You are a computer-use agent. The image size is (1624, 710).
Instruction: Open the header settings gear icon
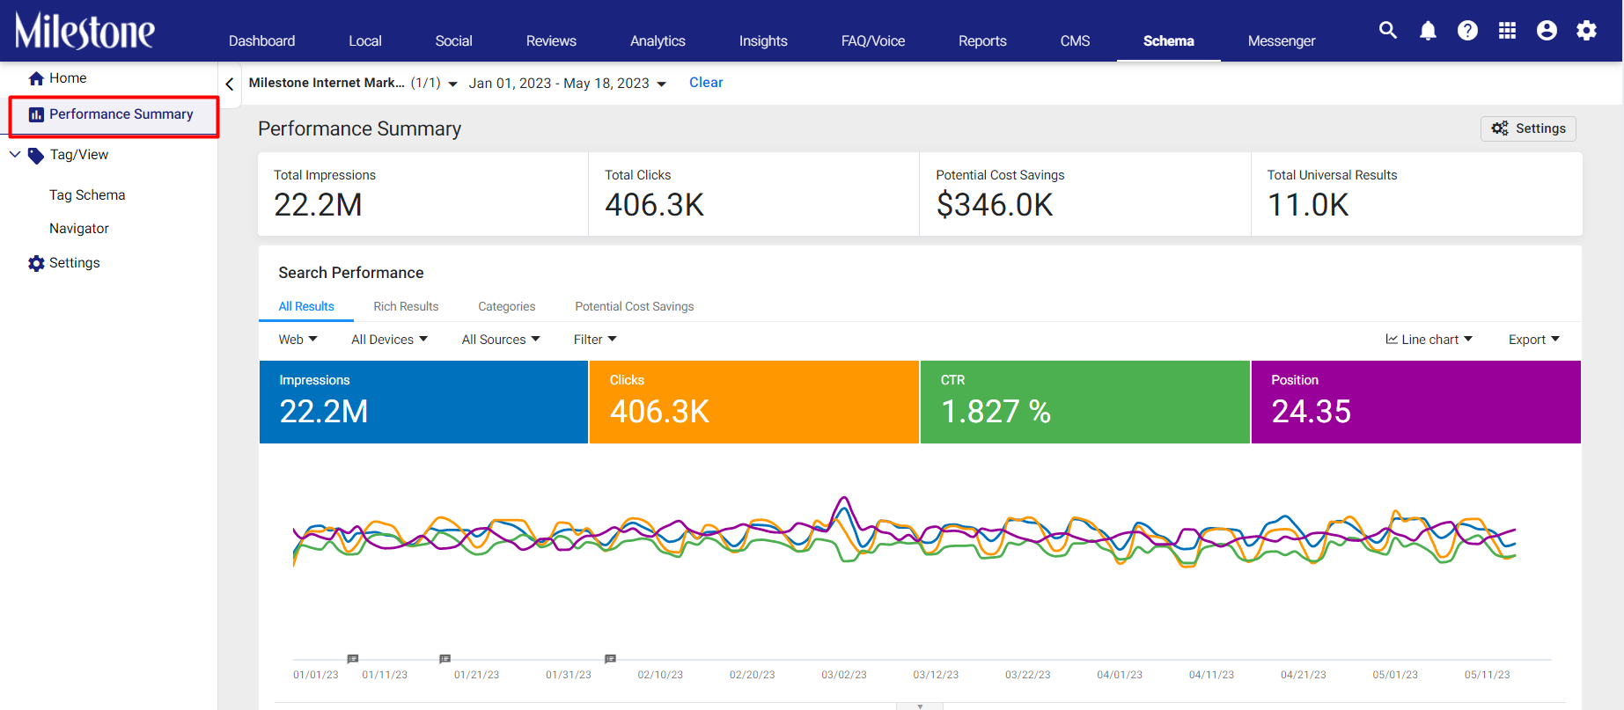(1586, 31)
